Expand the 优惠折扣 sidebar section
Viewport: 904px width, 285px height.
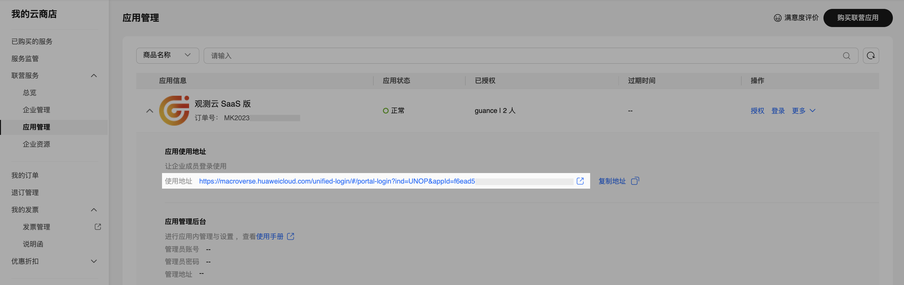[94, 261]
